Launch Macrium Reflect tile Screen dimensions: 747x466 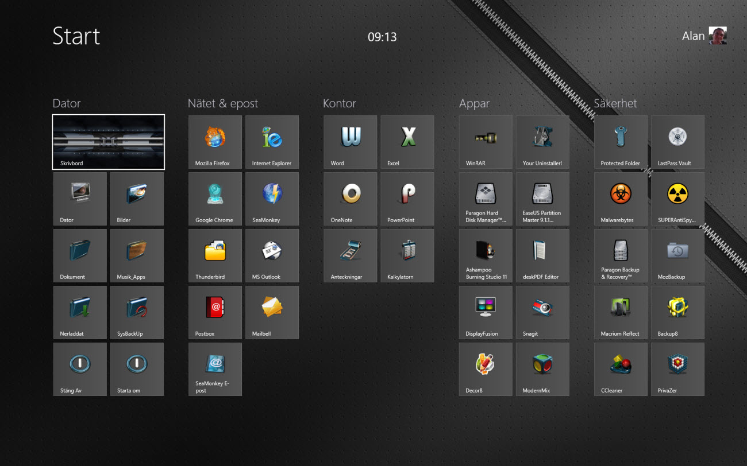pos(621,312)
